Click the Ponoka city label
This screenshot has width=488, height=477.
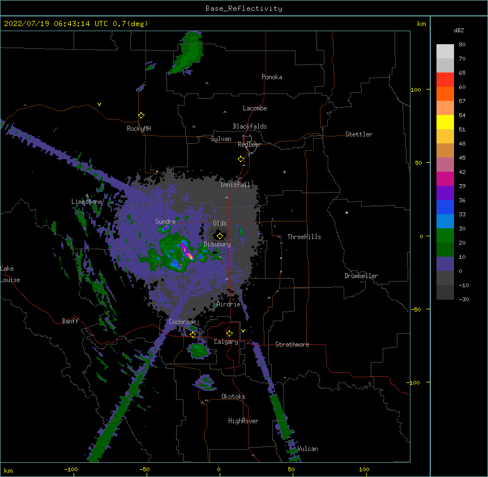click(272, 77)
